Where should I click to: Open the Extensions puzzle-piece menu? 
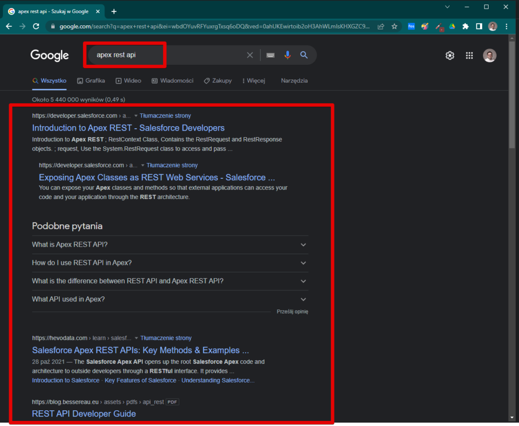pyautogui.click(x=465, y=26)
